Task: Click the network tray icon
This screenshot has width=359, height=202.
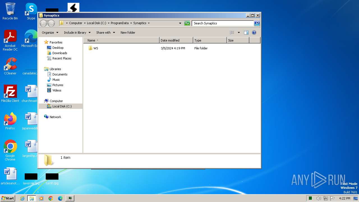Action: [x=326, y=198]
